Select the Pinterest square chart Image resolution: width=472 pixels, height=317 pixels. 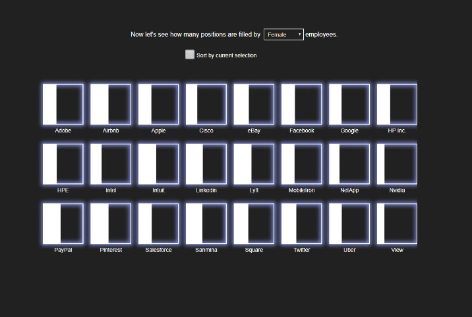[111, 223]
